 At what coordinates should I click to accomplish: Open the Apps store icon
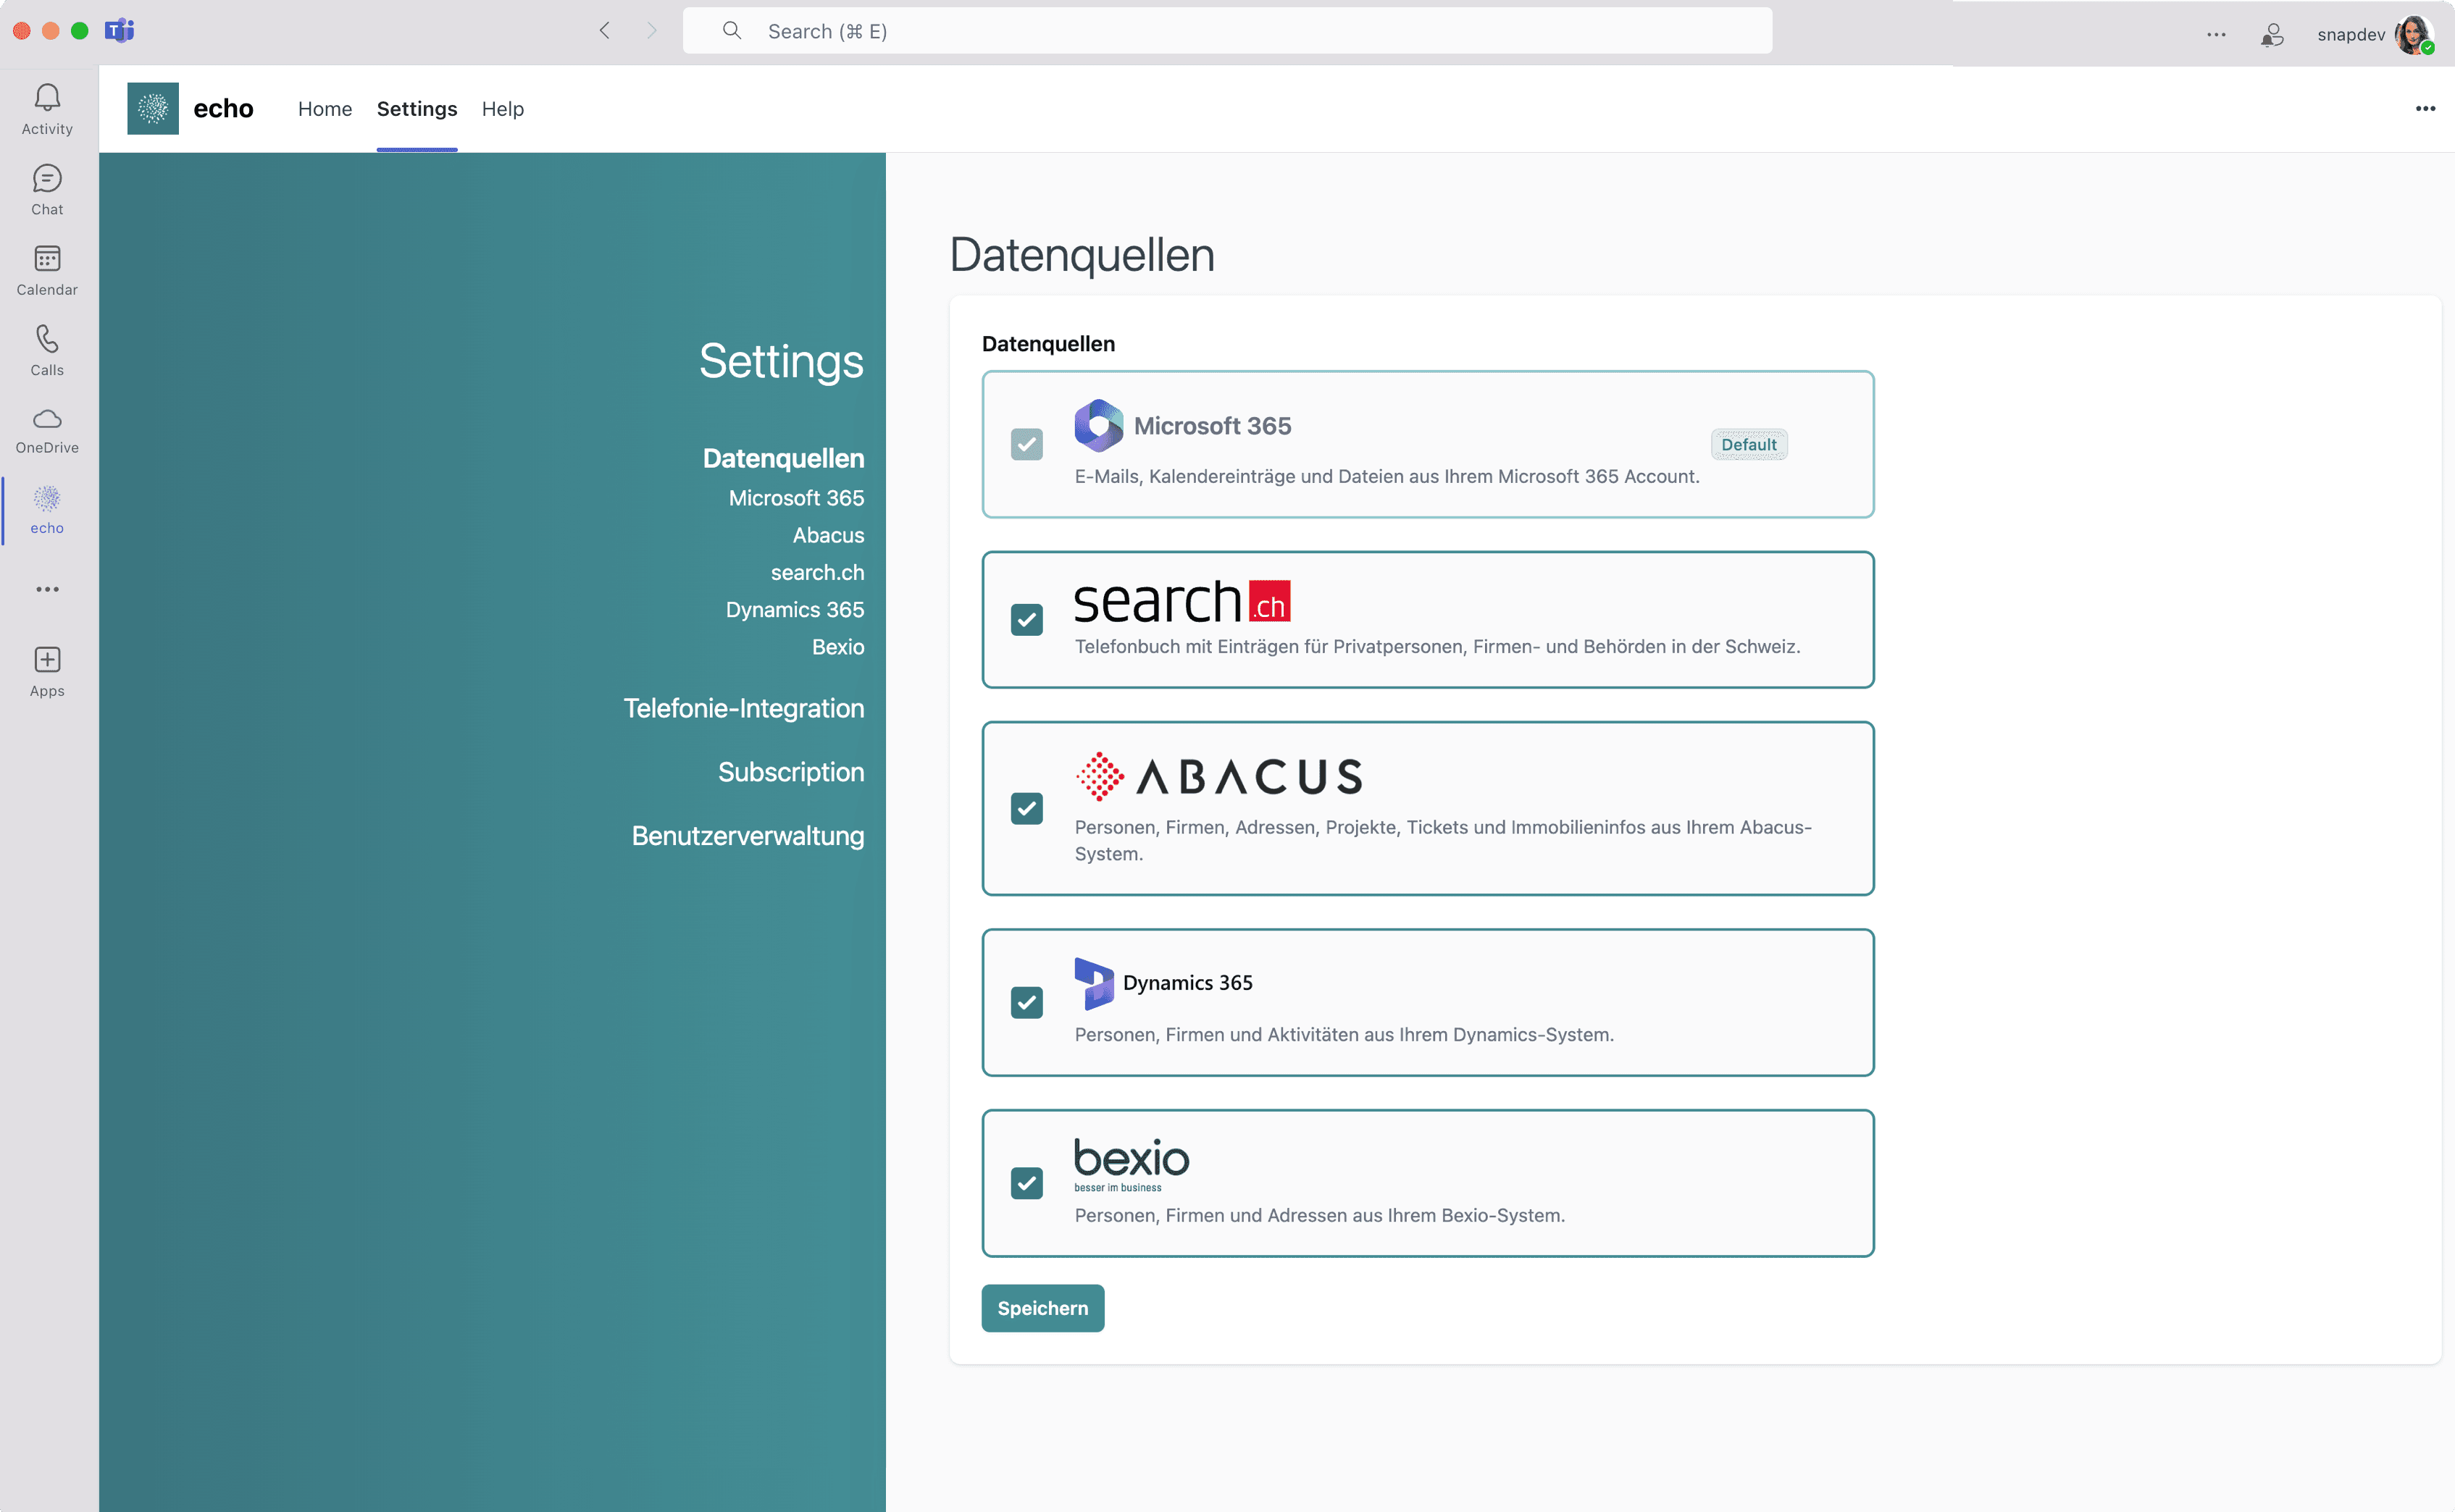click(47, 671)
